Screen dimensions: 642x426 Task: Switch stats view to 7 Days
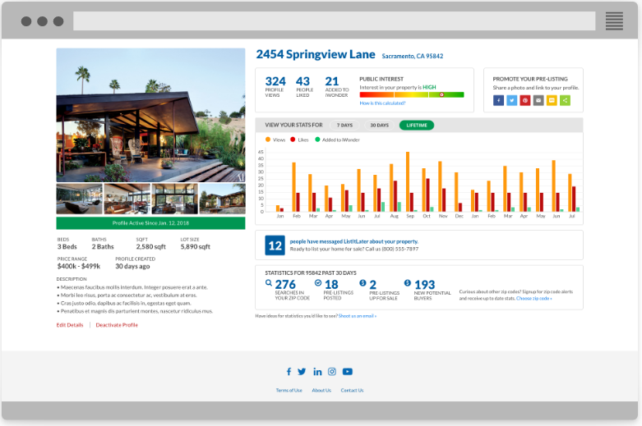pyautogui.click(x=344, y=126)
